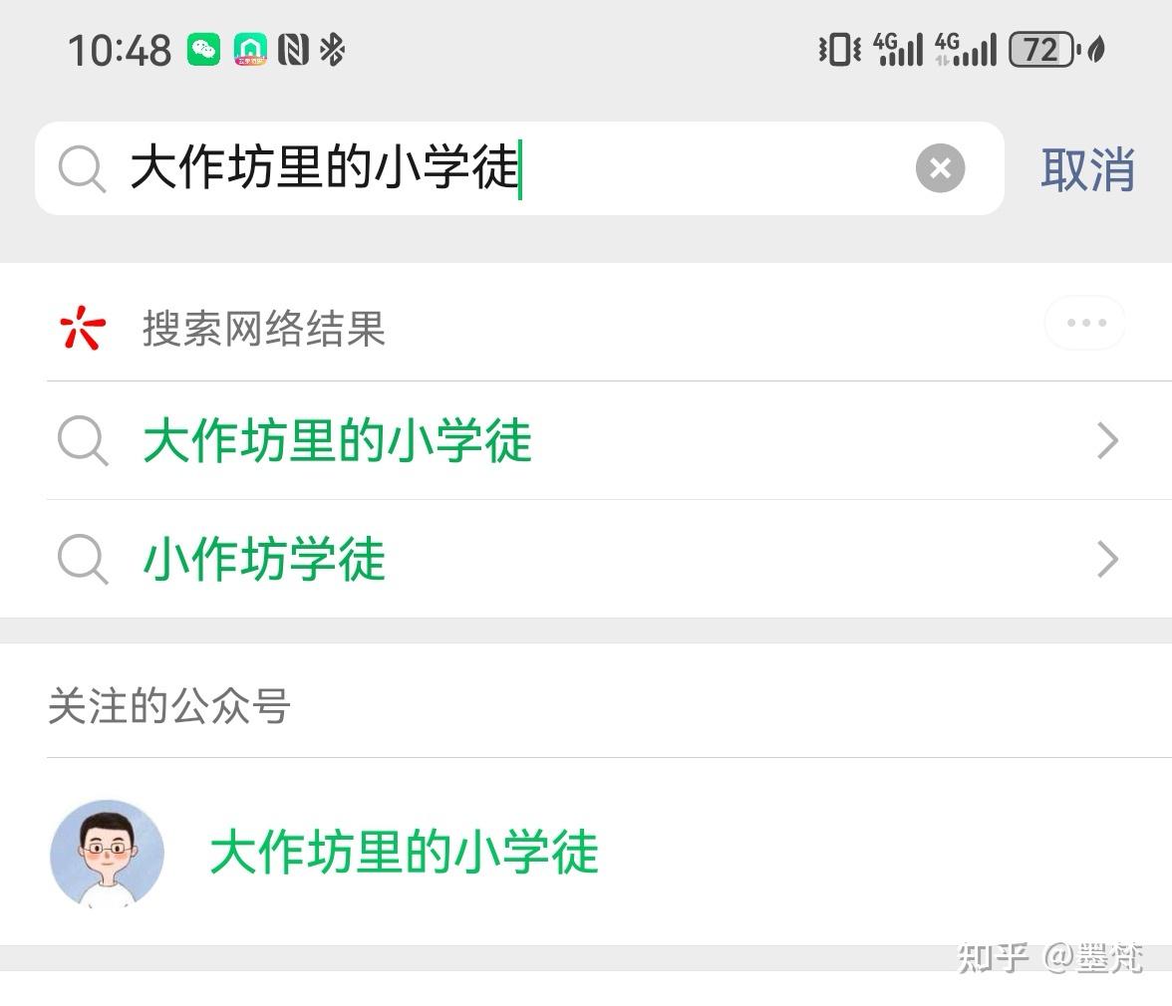Screen dimensions: 1172x1006
Task: Tap the red Sou Yi Sou star icon
Action: click(82, 327)
